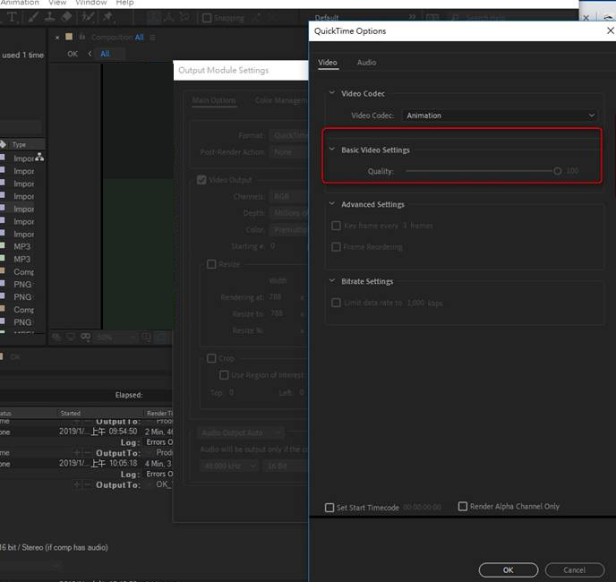This screenshot has width=616, height=582.
Task: Toggle the transparency grid icon under viewer
Action: 161,338
